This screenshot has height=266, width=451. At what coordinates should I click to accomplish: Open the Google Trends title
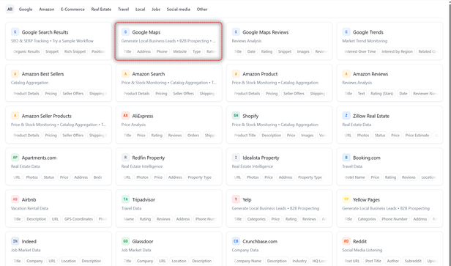pos(368,32)
